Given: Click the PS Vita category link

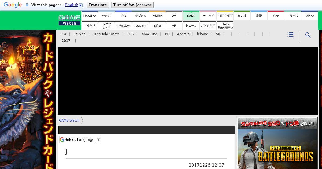Looking at the screenshot, I should 80,34.
